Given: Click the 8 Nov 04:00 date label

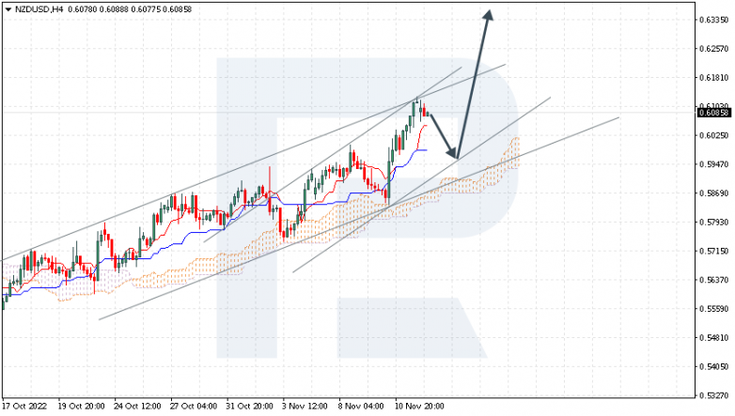Looking at the screenshot, I should pyautogui.click(x=361, y=407).
